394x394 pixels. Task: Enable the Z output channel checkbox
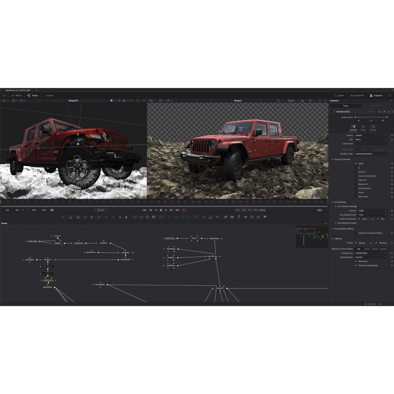356,168
